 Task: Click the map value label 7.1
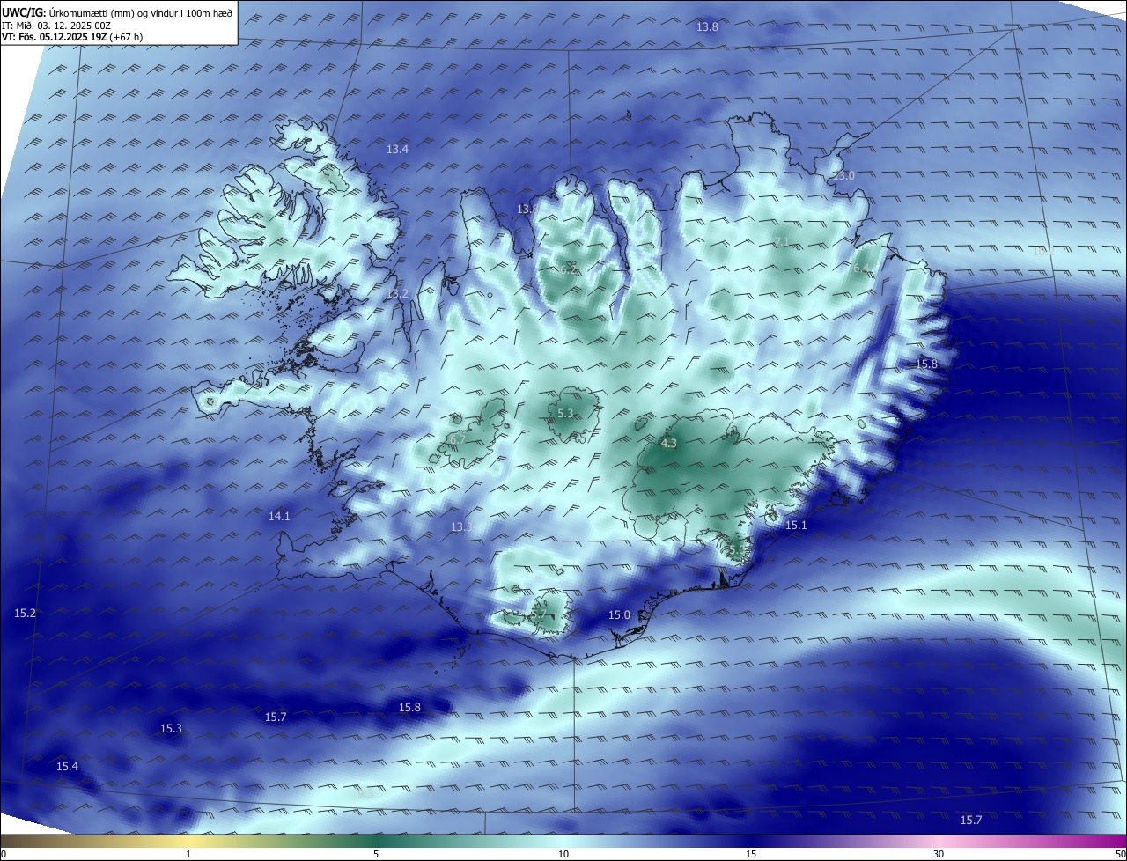(782, 242)
